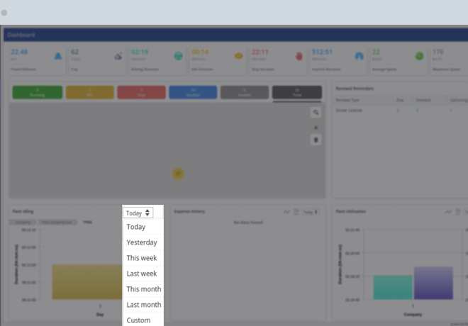This screenshot has width=468, height=326.
Task: Click the yellow vehicle marker on map
Action: pos(178,173)
